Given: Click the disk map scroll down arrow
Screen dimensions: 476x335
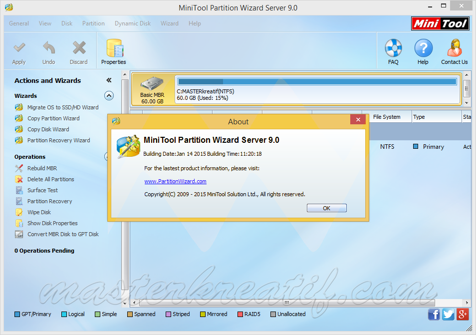Looking at the screenshot, I should click(467, 103).
